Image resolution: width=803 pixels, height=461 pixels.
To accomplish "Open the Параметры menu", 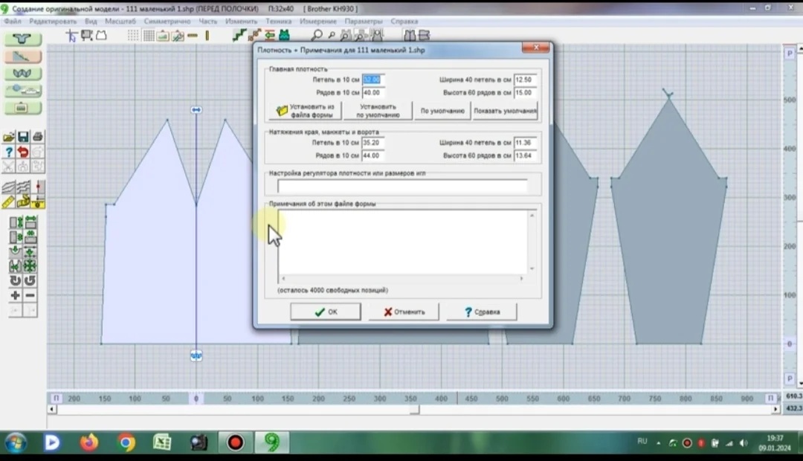I will (364, 22).
